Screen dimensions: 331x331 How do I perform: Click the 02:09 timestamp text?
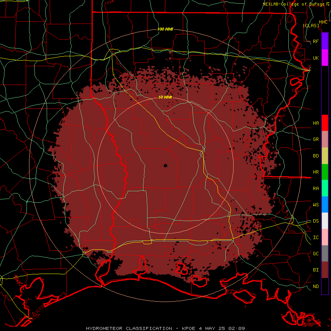click(236, 328)
